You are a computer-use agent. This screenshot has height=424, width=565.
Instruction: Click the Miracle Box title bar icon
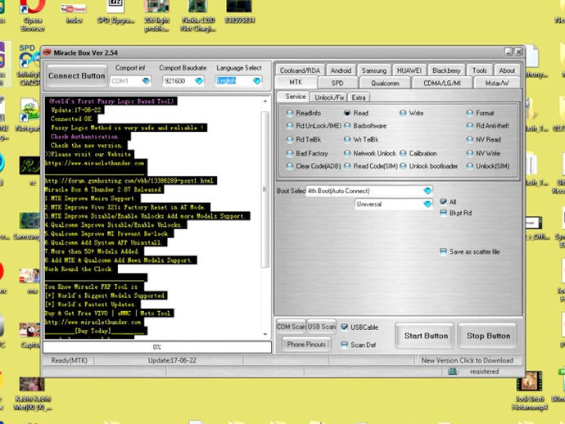click(x=47, y=52)
